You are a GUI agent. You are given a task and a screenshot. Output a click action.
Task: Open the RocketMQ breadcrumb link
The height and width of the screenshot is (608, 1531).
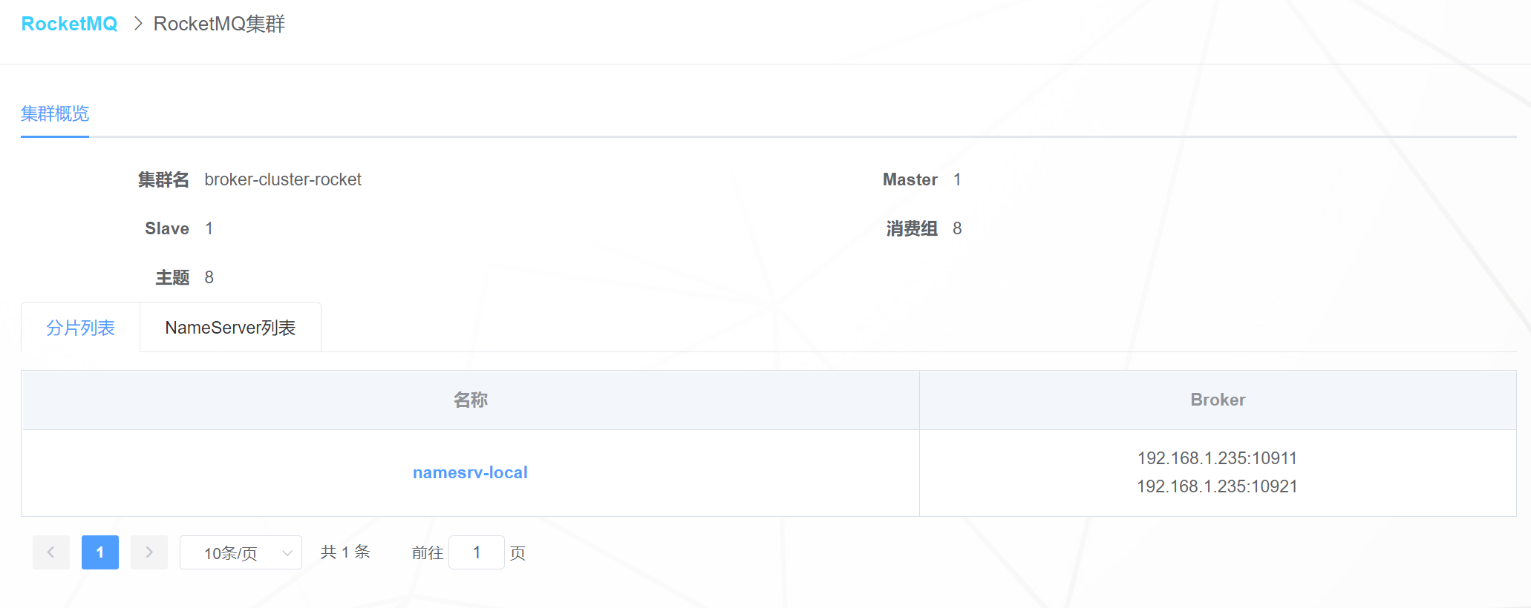tap(69, 24)
